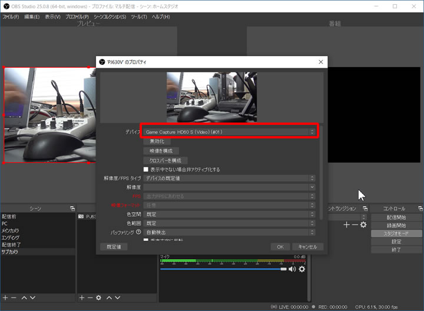Adjust the マイク volume slider
This screenshot has height=311, width=424.
(x=223, y=269)
